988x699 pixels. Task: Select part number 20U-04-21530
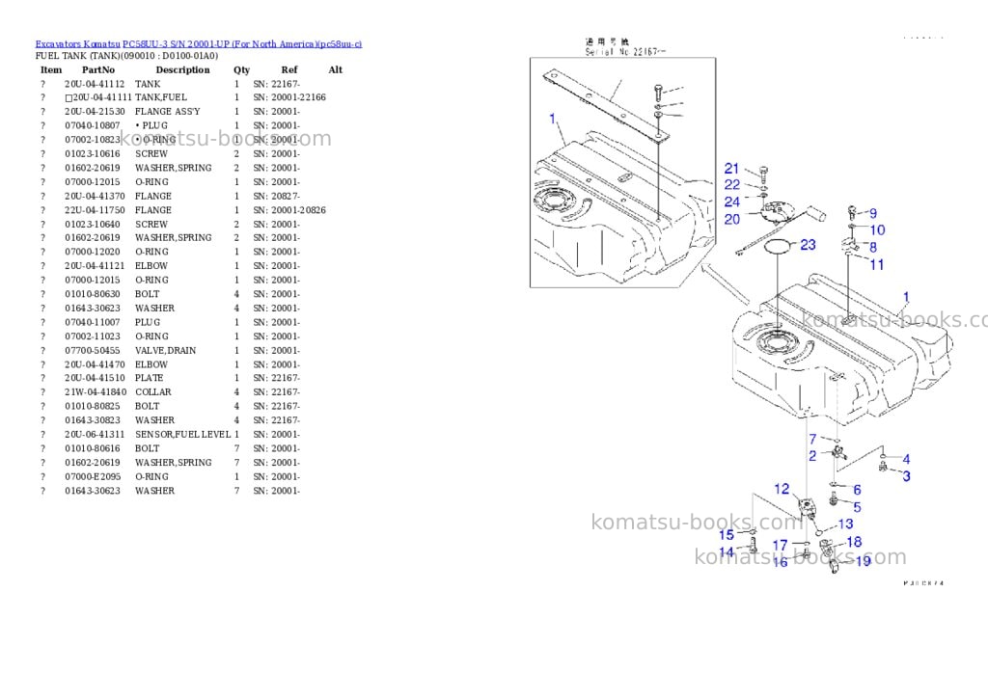click(95, 112)
